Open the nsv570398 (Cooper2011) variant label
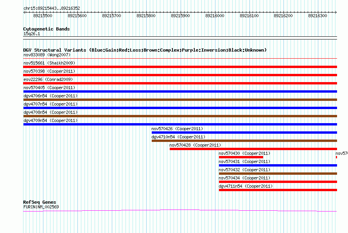Image resolution: width=348 pixels, height=233 pixels. coord(49,71)
